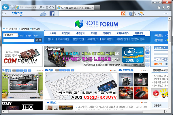The image size is (173, 115).
Task: Click the vertical scrollbar thumb
Action: click(170, 31)
